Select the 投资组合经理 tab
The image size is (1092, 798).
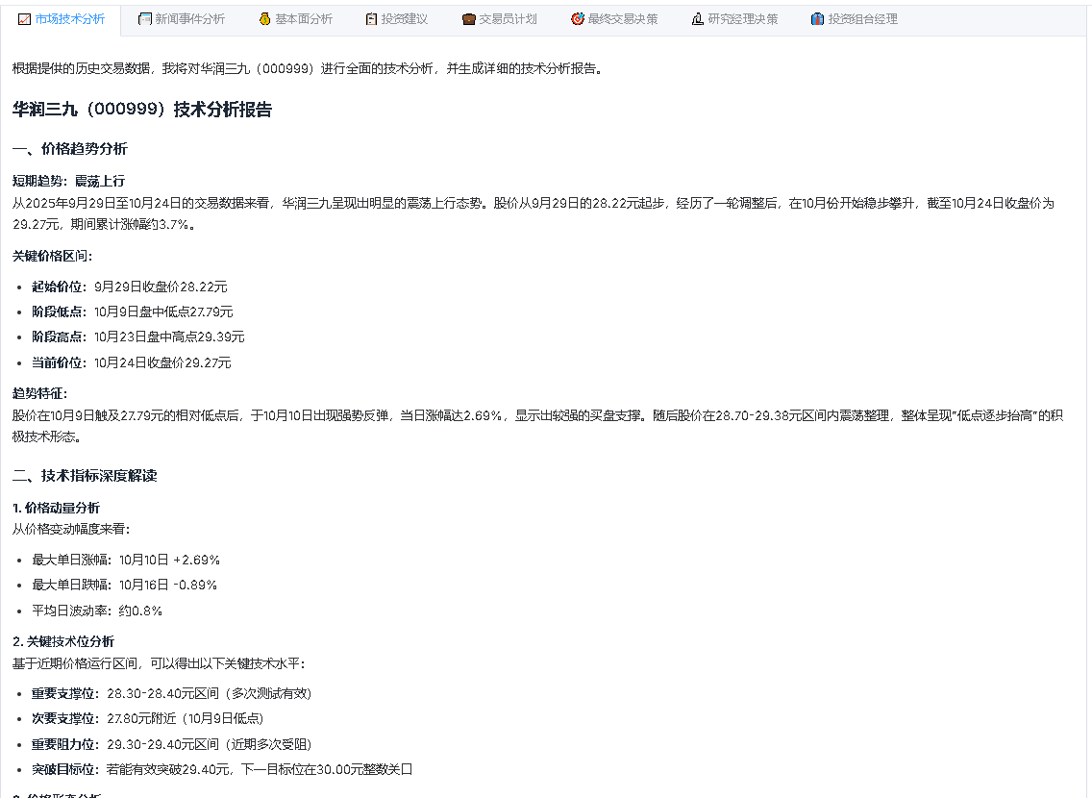[855, 19]
